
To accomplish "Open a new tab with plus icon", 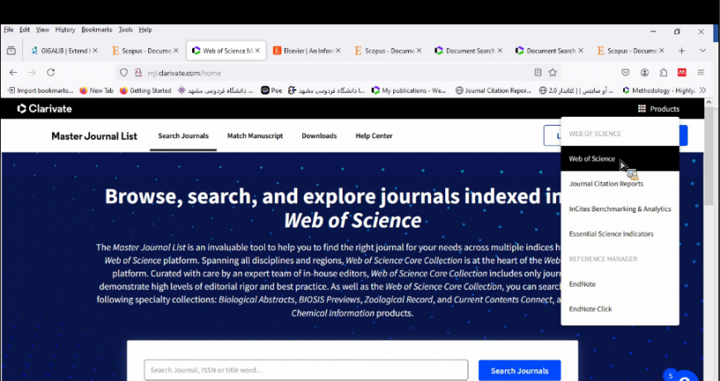I will 682,51.
